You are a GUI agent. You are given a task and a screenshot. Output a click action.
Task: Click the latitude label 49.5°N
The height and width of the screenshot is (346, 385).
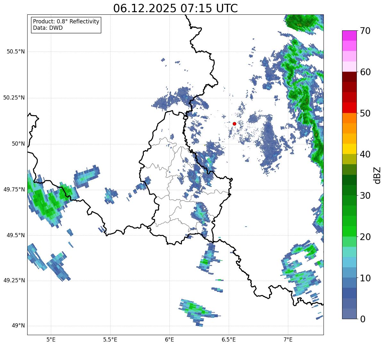click(x=16, y=235)
